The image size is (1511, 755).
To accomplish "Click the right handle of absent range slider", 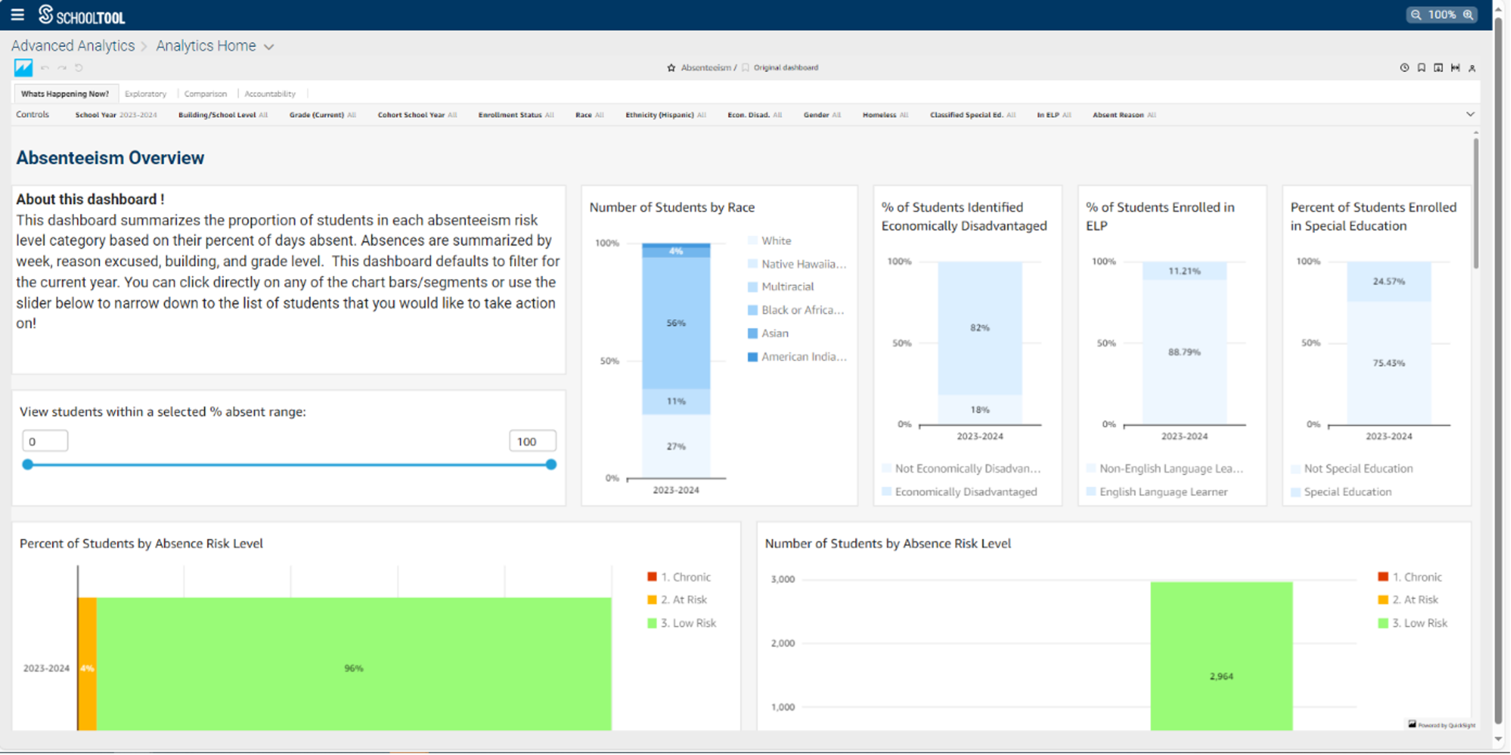I will 551,465.
